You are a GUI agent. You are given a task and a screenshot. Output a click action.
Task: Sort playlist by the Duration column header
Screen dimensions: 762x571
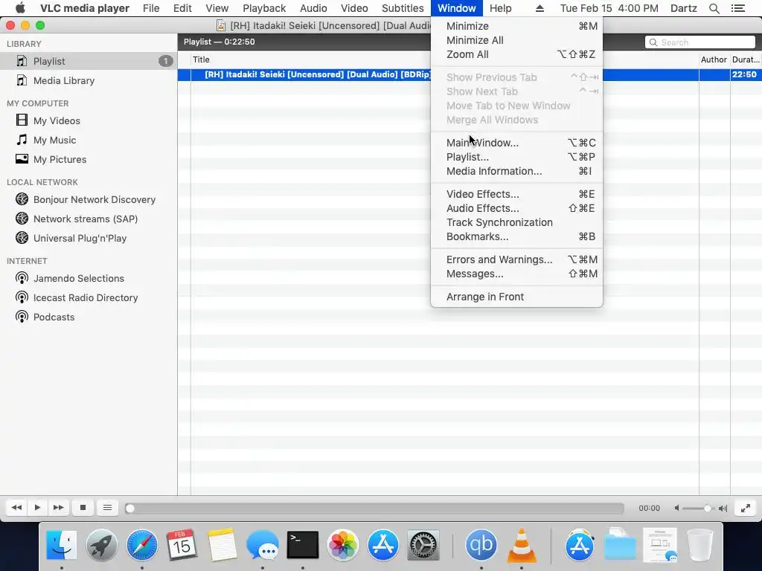[x=746, y=59]
